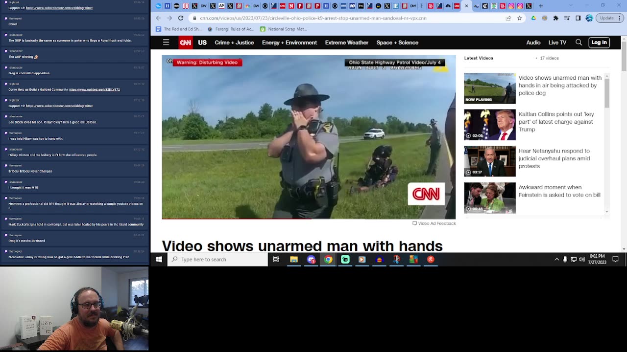Viewport: 627px width, 352px height.
Task: Open guilded.gg link in chat panel
Action: pyautogui.click(x=94, y=89)
